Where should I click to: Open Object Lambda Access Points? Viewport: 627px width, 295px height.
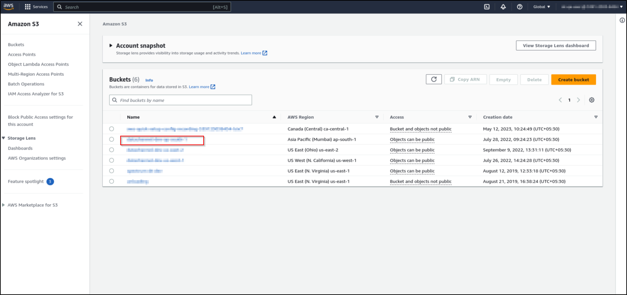pyautogui.click(x=38, y=64)
